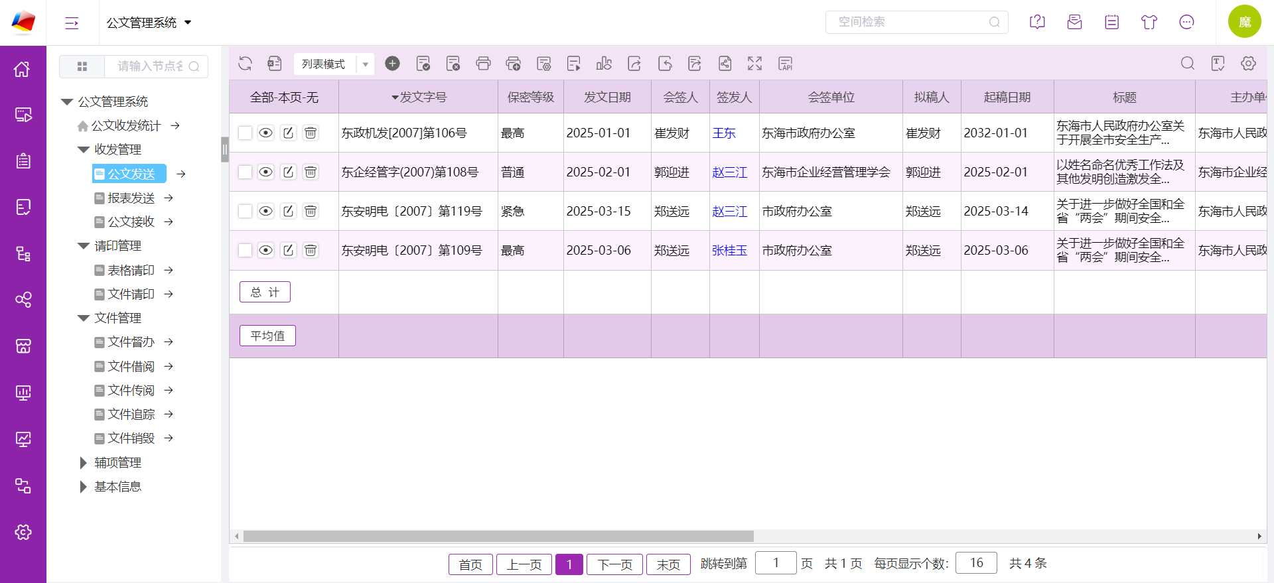This screenshot has height=583, width=1274.
Task: Open the 报表发送 tree item
Action: point(131,198)
